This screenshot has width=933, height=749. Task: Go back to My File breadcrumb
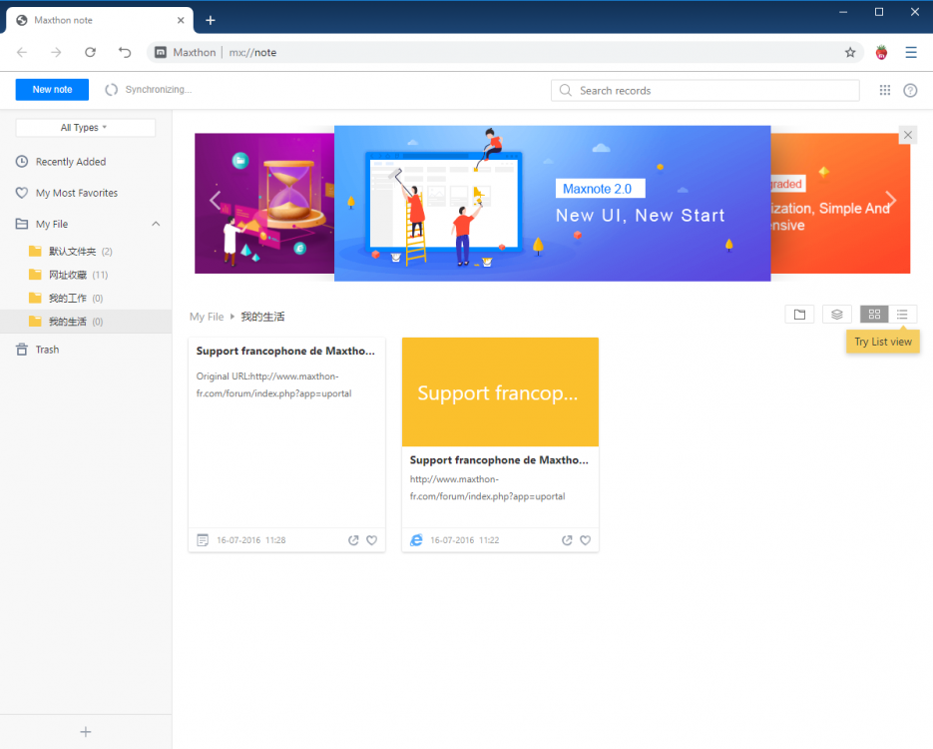(206, 316)
